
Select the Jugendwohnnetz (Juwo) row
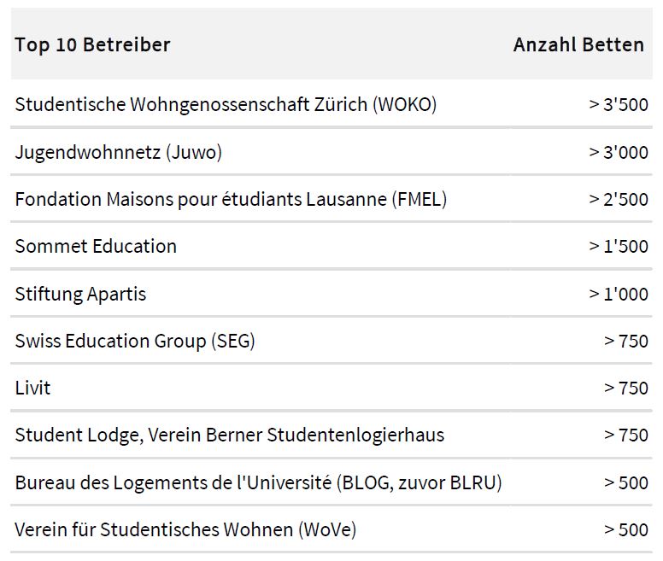(x=331, y=152)
